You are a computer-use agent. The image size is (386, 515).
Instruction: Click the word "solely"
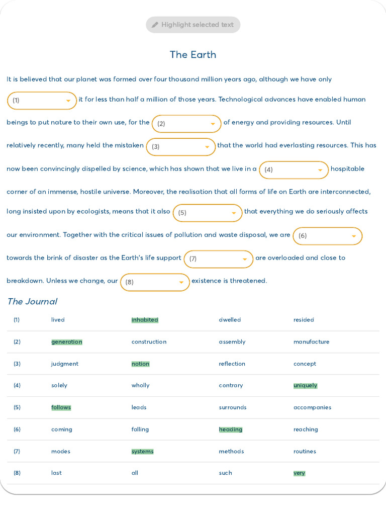coord(59,386)
